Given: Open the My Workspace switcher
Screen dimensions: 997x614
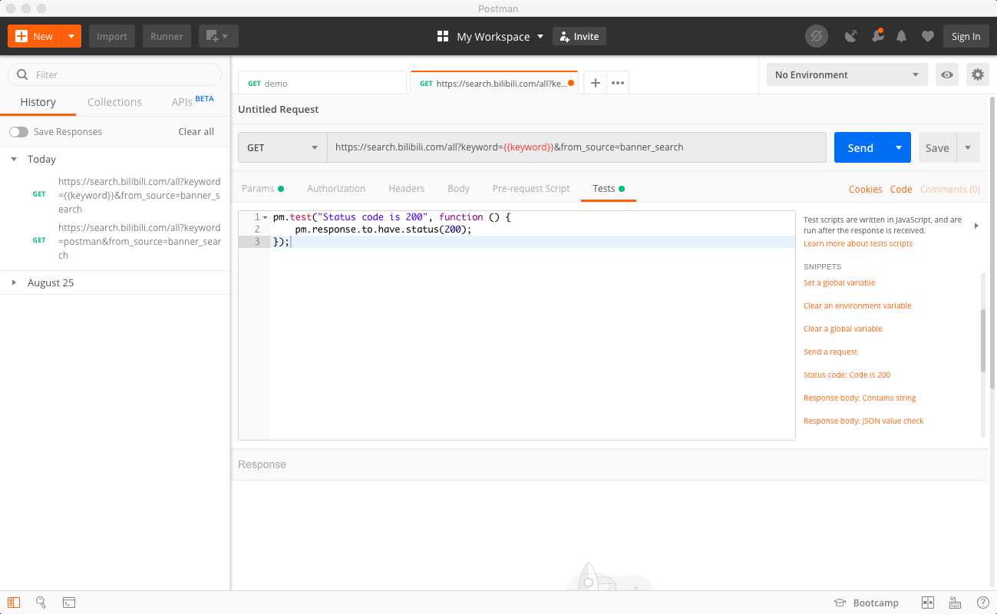Looking at the screenshot, I should click(490, 36).
